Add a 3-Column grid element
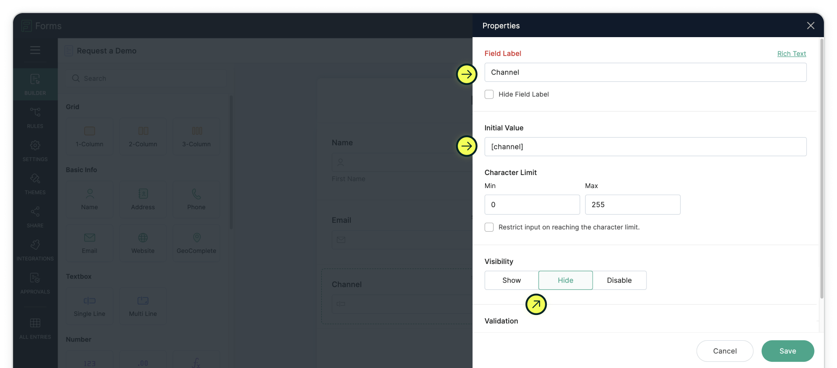 tap(197, 136)
